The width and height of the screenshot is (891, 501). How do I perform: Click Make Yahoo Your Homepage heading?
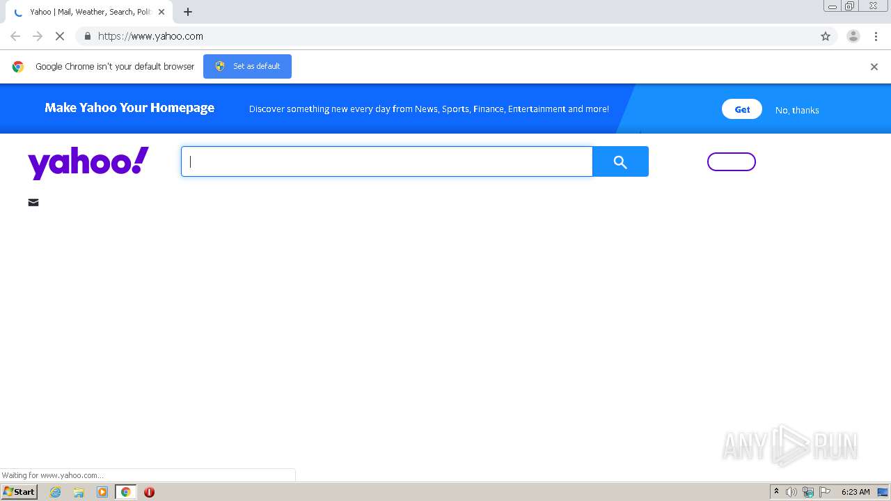pos(129,108)
